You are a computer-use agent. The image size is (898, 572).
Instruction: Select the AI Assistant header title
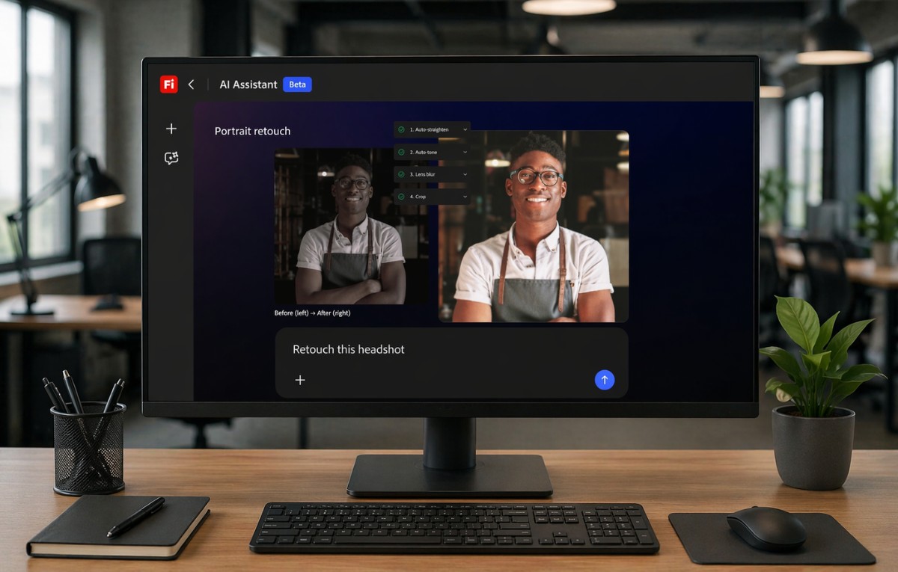[248, 84]
